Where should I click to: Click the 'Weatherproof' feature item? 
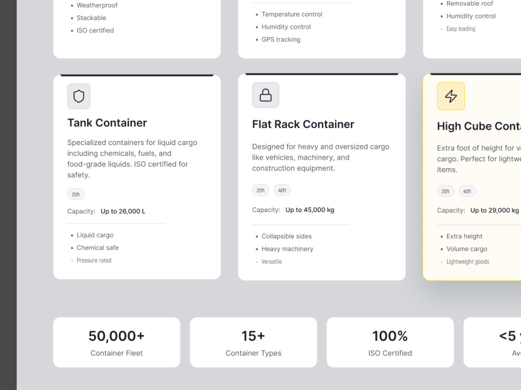pos(97,5)
